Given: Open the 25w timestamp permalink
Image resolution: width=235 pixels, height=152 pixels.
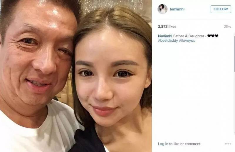Looking at the screenshot, I should [x=227, y=26].
